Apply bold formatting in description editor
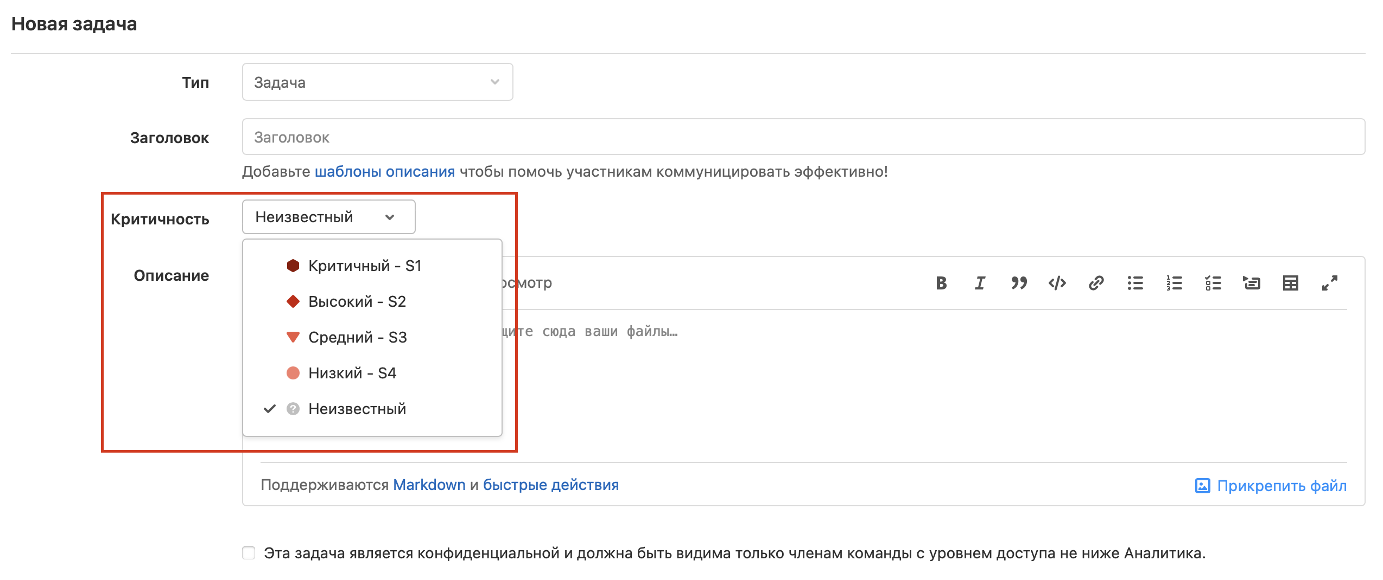 tap(941, 283)
